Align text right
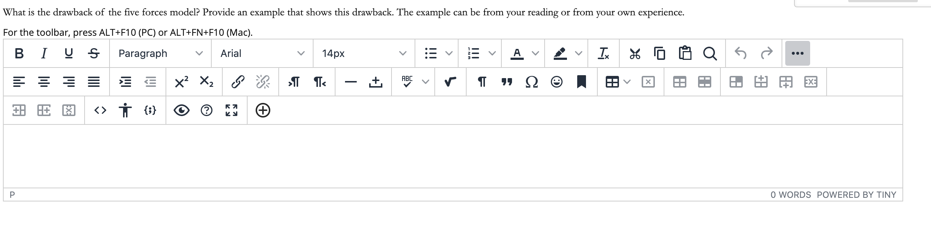 pyautogui.click(x=68, y=82)
